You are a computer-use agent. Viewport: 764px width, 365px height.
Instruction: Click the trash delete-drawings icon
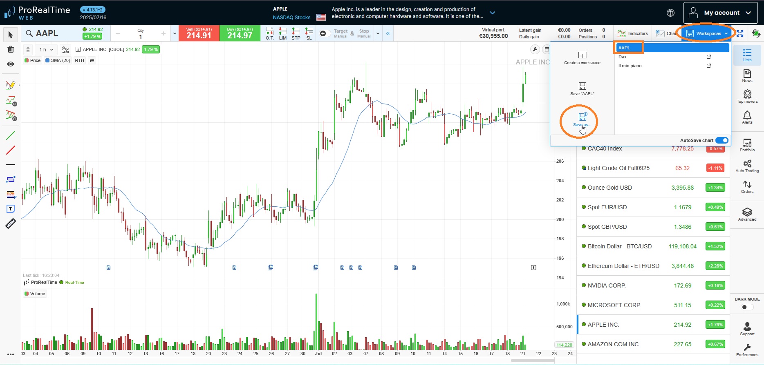click(11, 49)
